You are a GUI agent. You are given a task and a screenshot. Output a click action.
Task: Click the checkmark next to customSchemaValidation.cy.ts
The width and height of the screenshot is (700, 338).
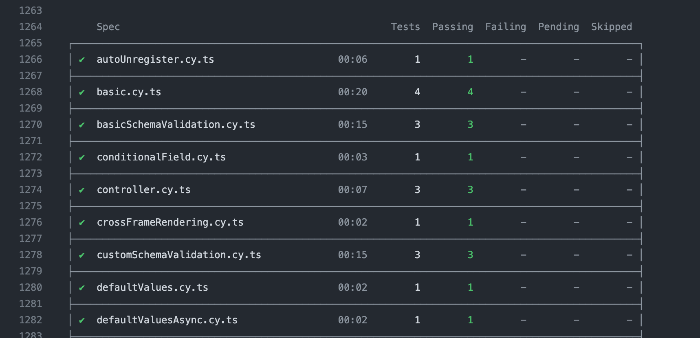[x=82, y=255]
